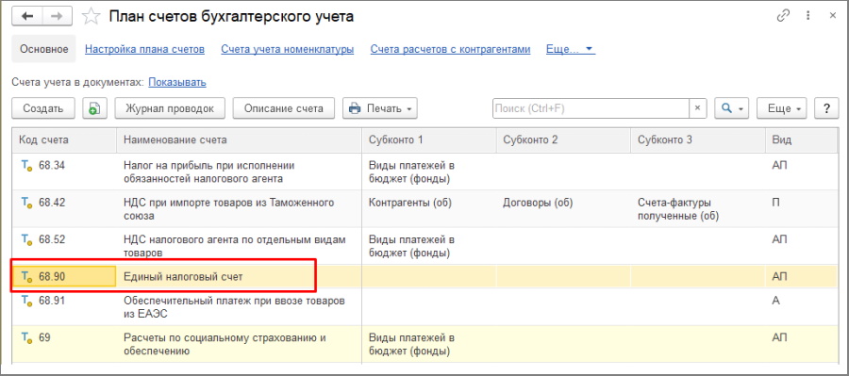
Task: Select Обеспечительный платеж при ввозе name cell
Action: point(240,307)
